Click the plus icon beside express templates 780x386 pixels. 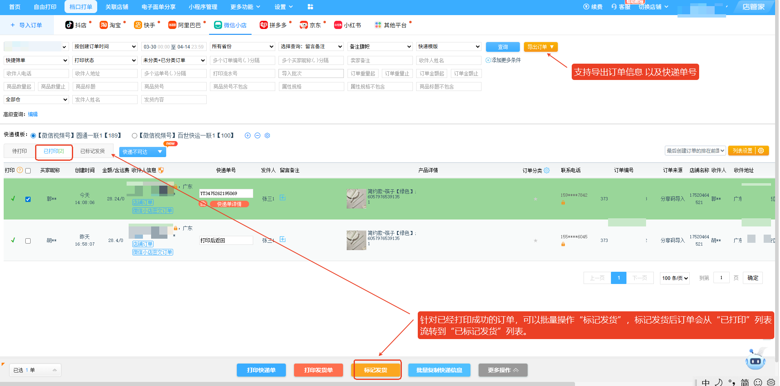(247, 135)
